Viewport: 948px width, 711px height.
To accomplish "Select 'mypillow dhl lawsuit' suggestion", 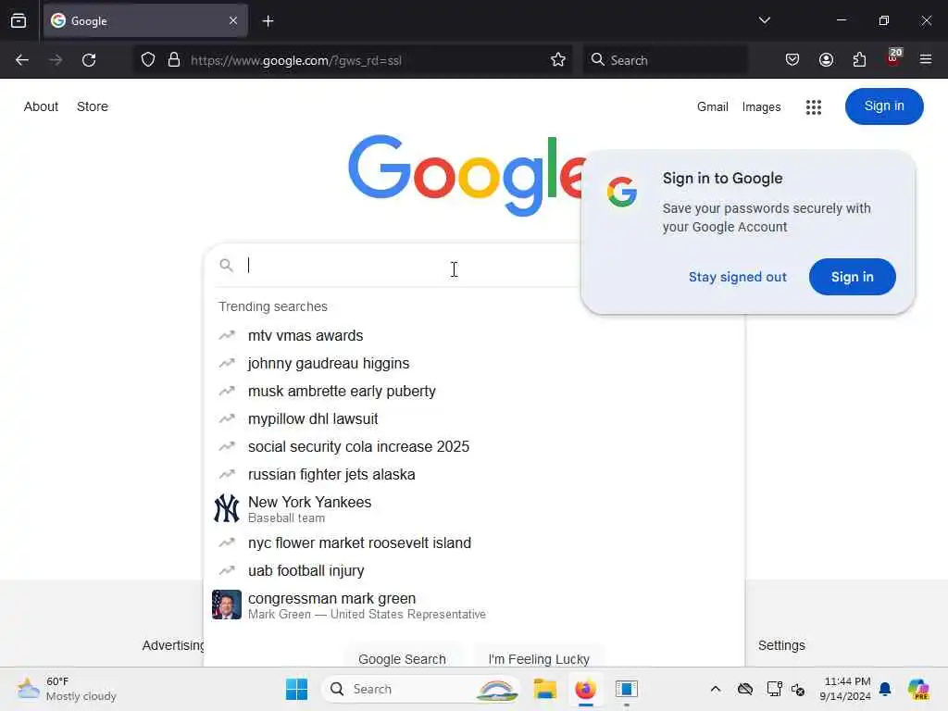I will (475, 419).
